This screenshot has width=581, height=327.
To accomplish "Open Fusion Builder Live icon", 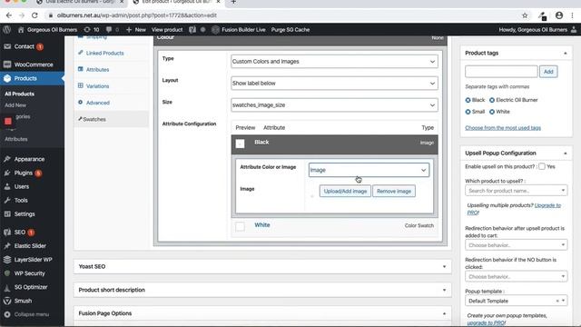I will click(x=215, y=30).
